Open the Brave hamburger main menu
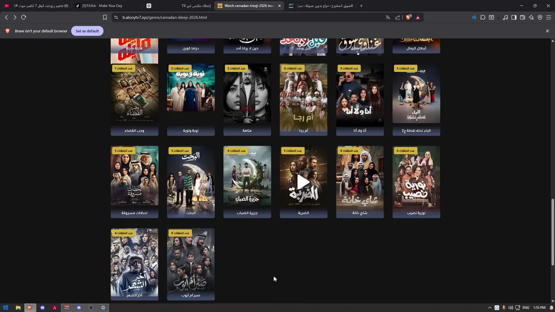555x312 pixels. click(548, 17)
